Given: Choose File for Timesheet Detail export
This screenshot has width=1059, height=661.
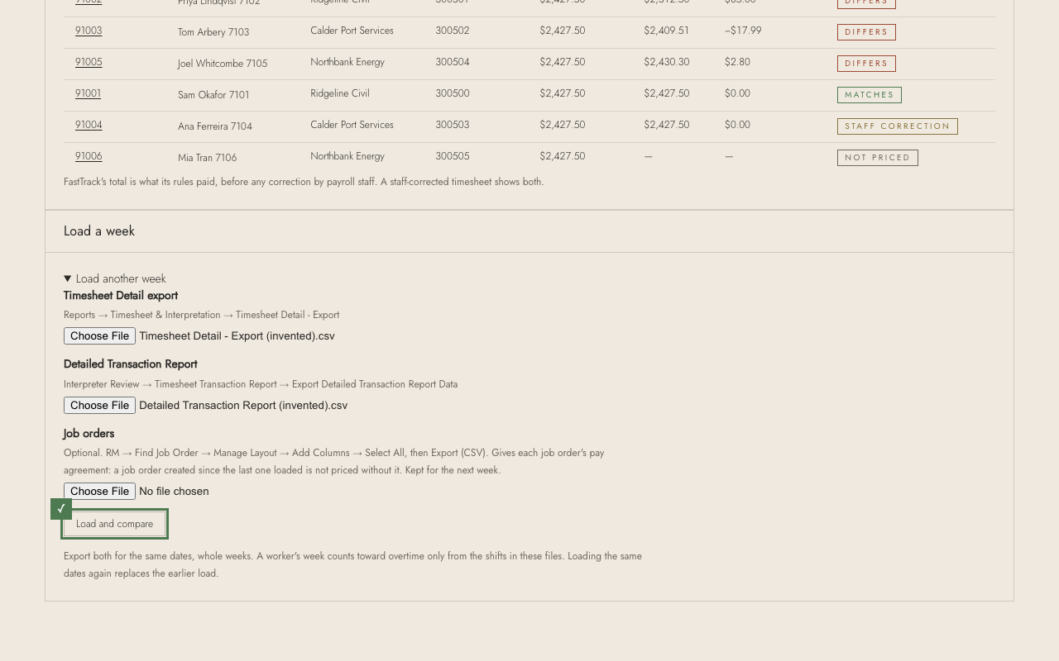Looking at the screenshot, I should pos(99,336).
